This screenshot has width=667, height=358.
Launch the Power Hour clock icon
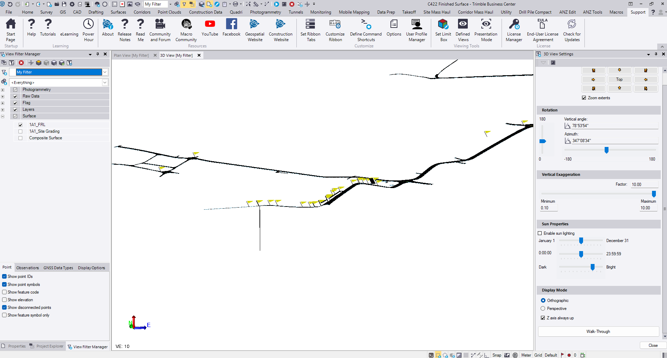point(88,30)
